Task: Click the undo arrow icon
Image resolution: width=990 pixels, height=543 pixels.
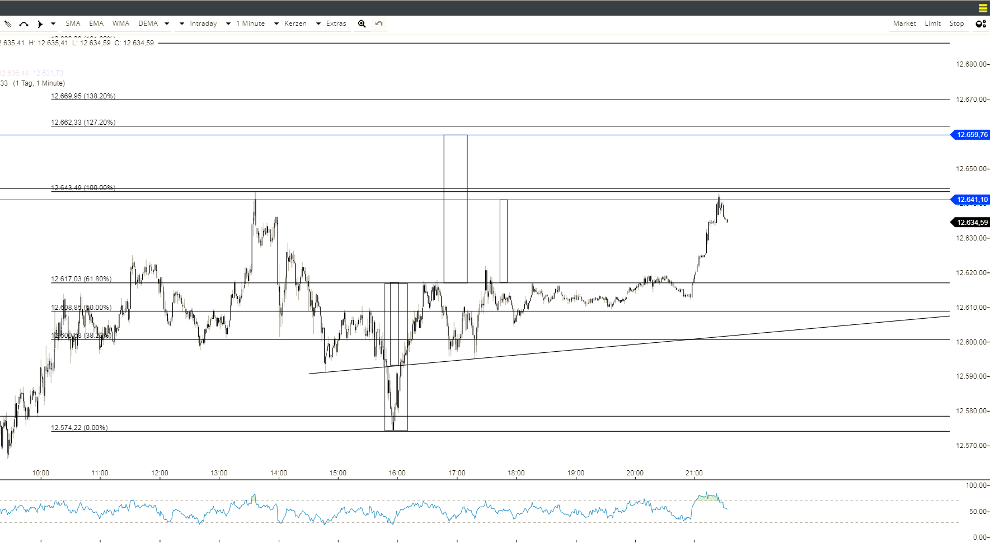Action: [x=378, y=23]
